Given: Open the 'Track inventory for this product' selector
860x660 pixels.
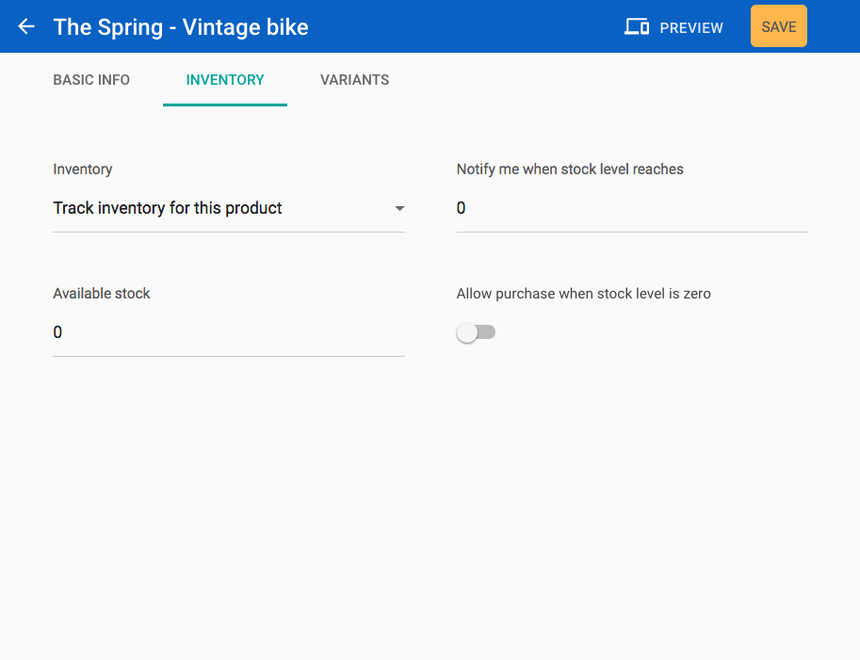Looking at the screenshot, I should tap(229, 208).
